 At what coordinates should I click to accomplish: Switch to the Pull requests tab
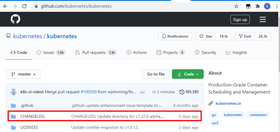96,52
